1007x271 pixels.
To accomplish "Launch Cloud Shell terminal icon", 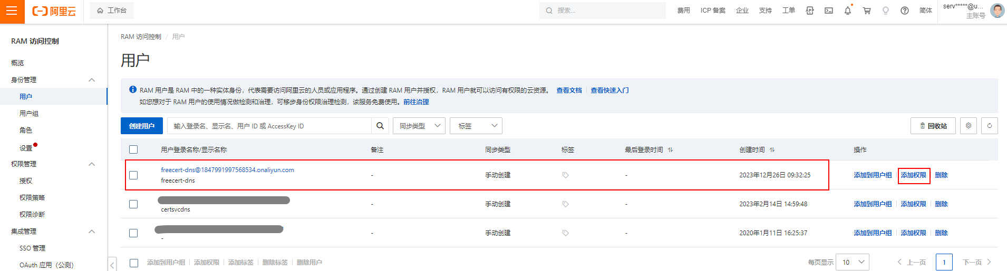I will [829, 11].
